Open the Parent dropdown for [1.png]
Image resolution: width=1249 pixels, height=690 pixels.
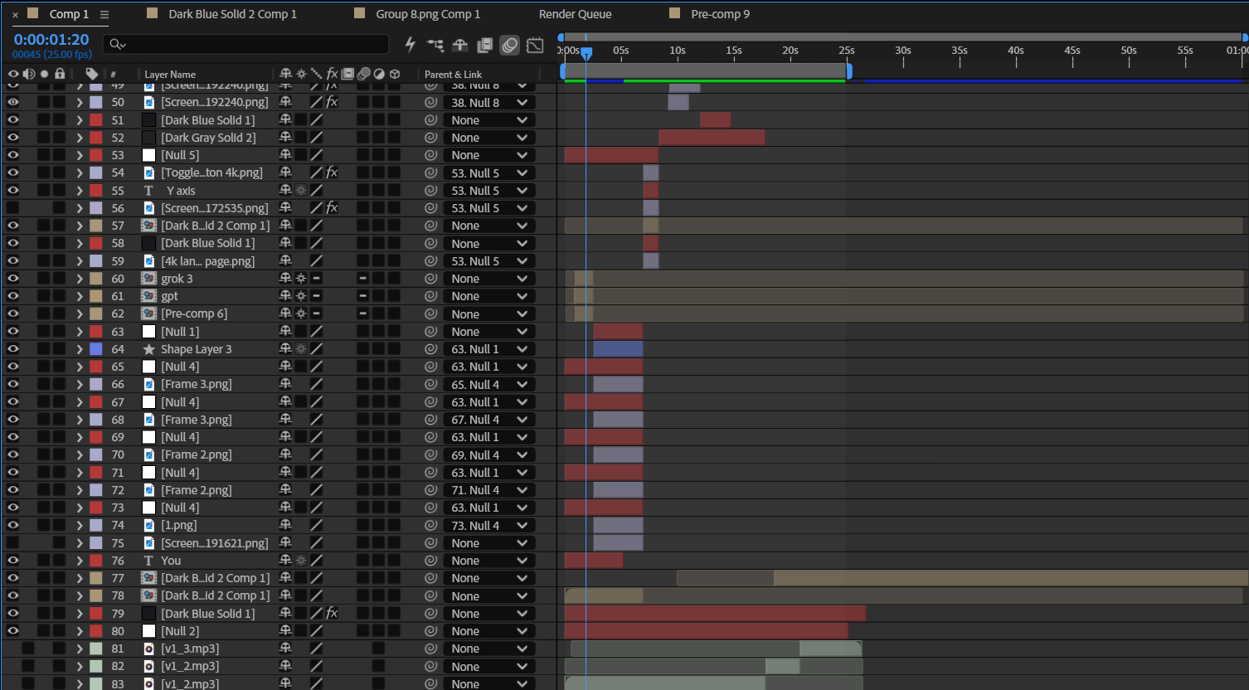pyautogui.click(x=489, y=525)
